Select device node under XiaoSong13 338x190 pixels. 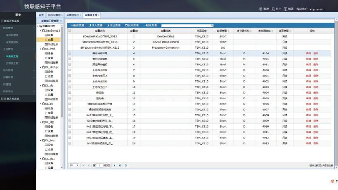tap(49, 35)
